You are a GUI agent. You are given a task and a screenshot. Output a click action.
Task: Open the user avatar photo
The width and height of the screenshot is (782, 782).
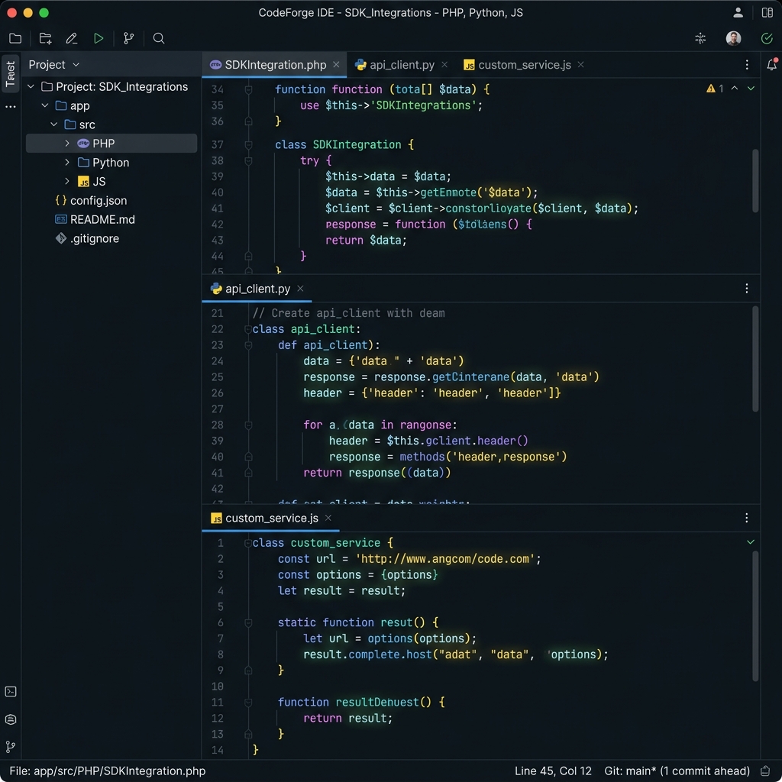[733, 38]
